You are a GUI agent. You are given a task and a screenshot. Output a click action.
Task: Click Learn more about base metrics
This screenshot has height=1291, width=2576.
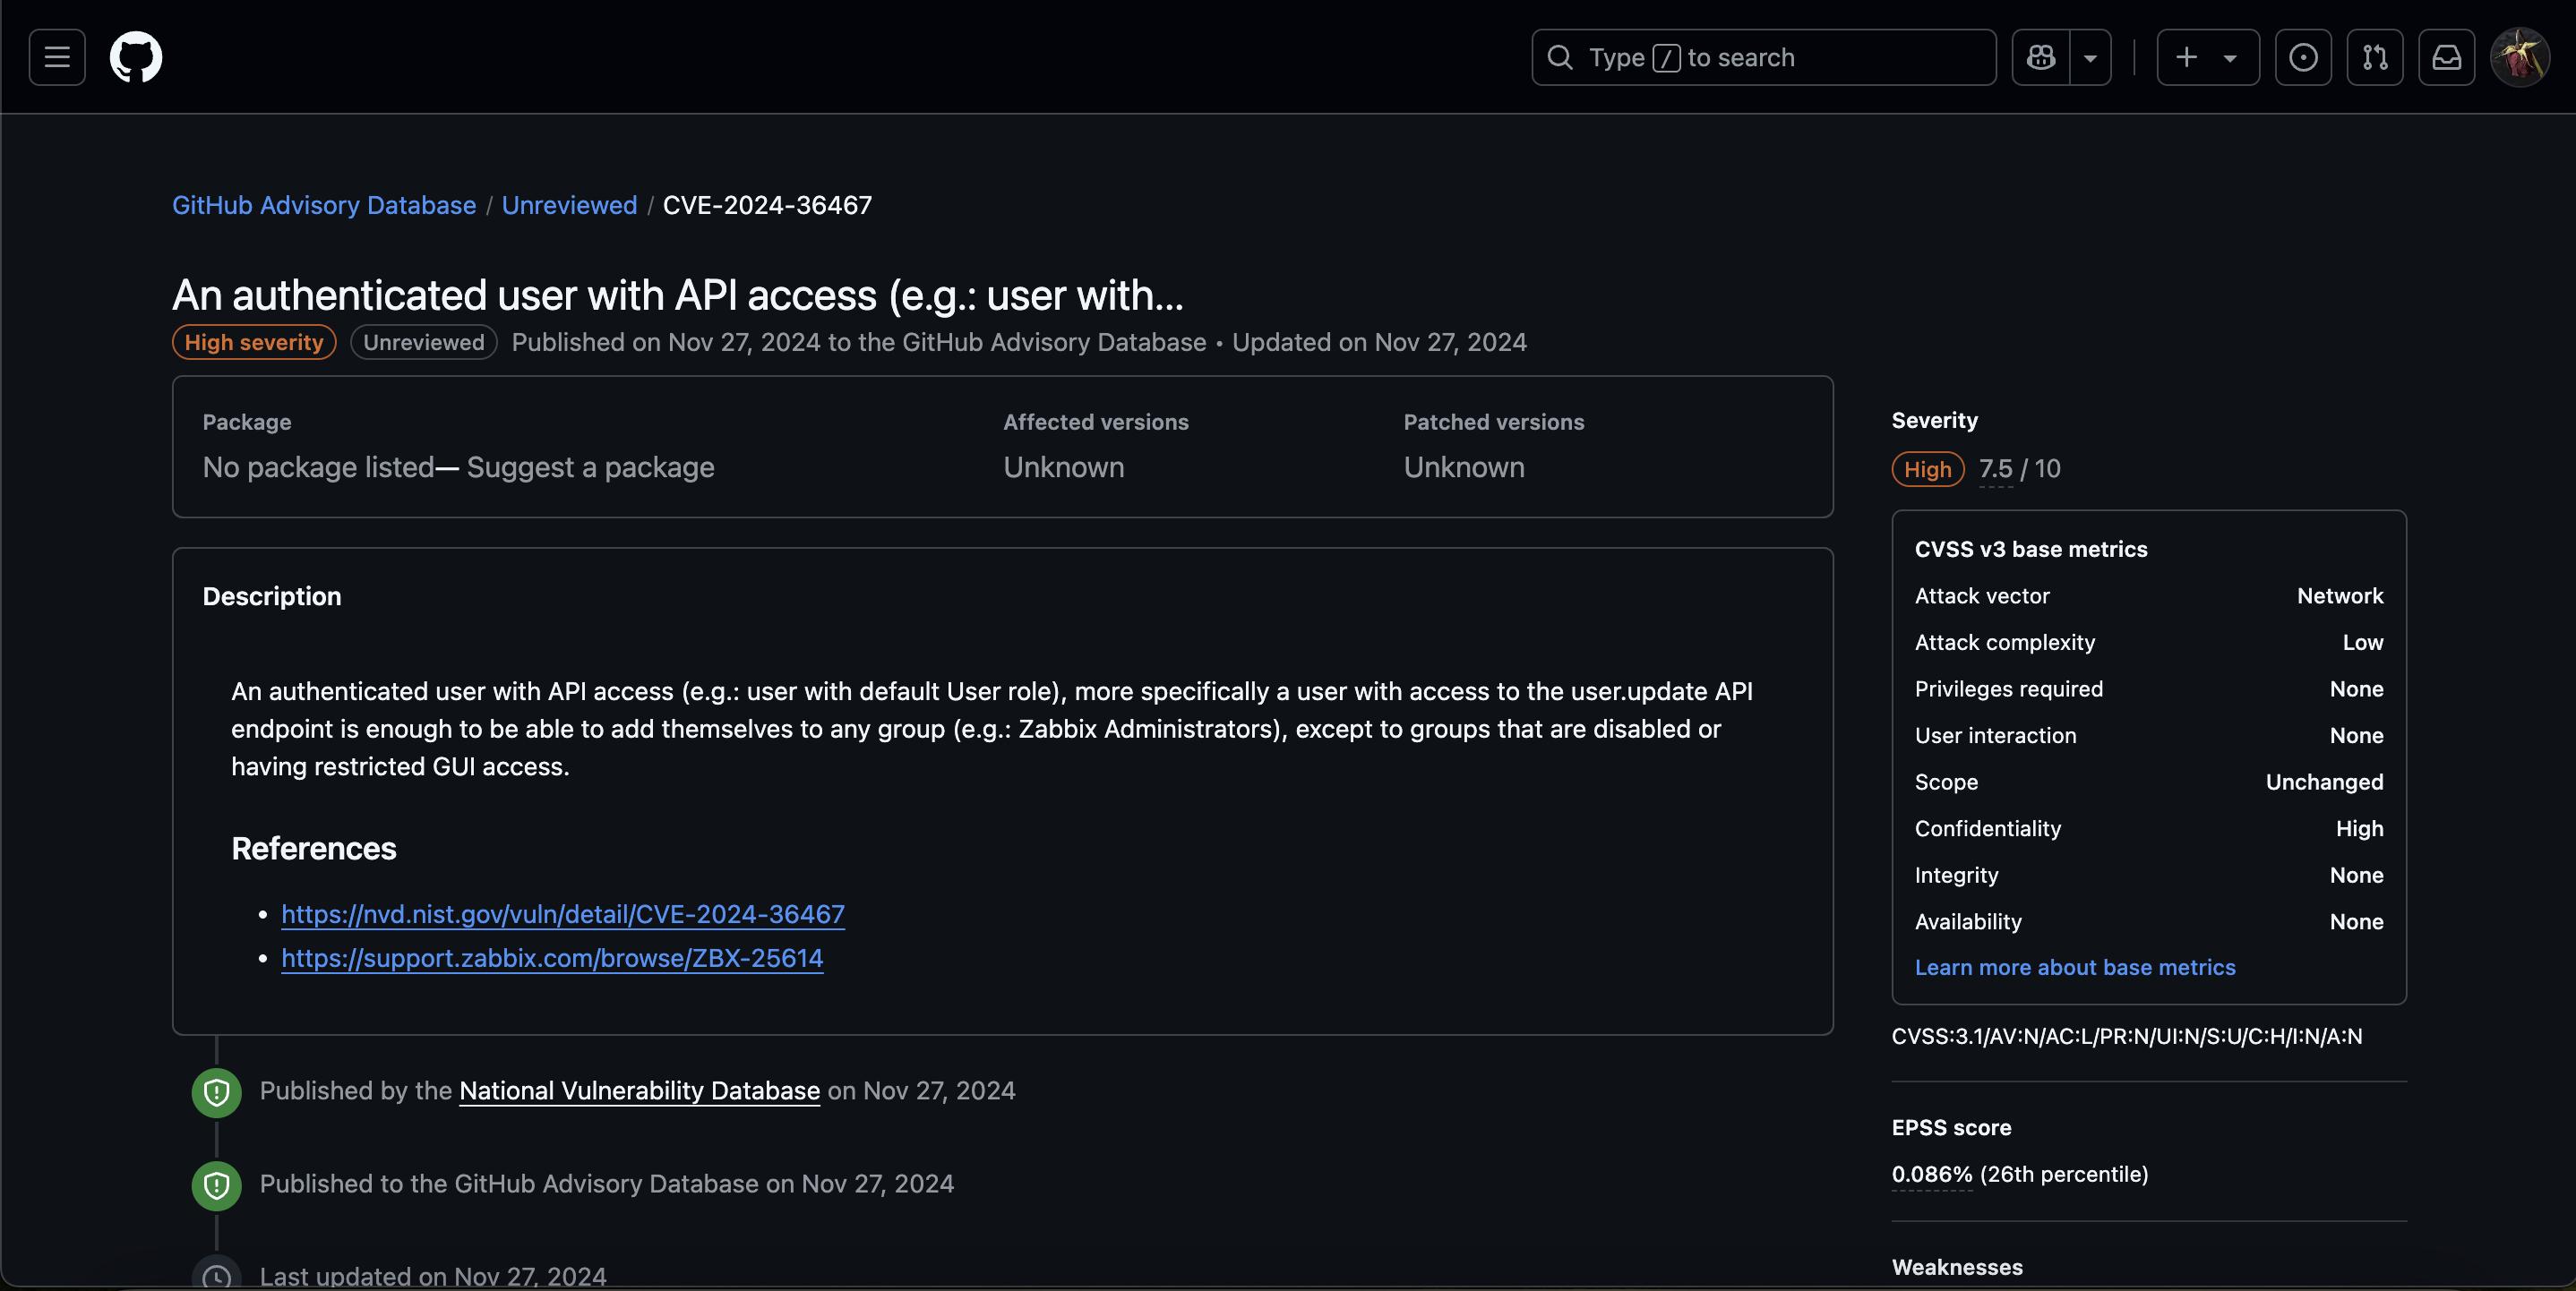[x=2075, y=967]
